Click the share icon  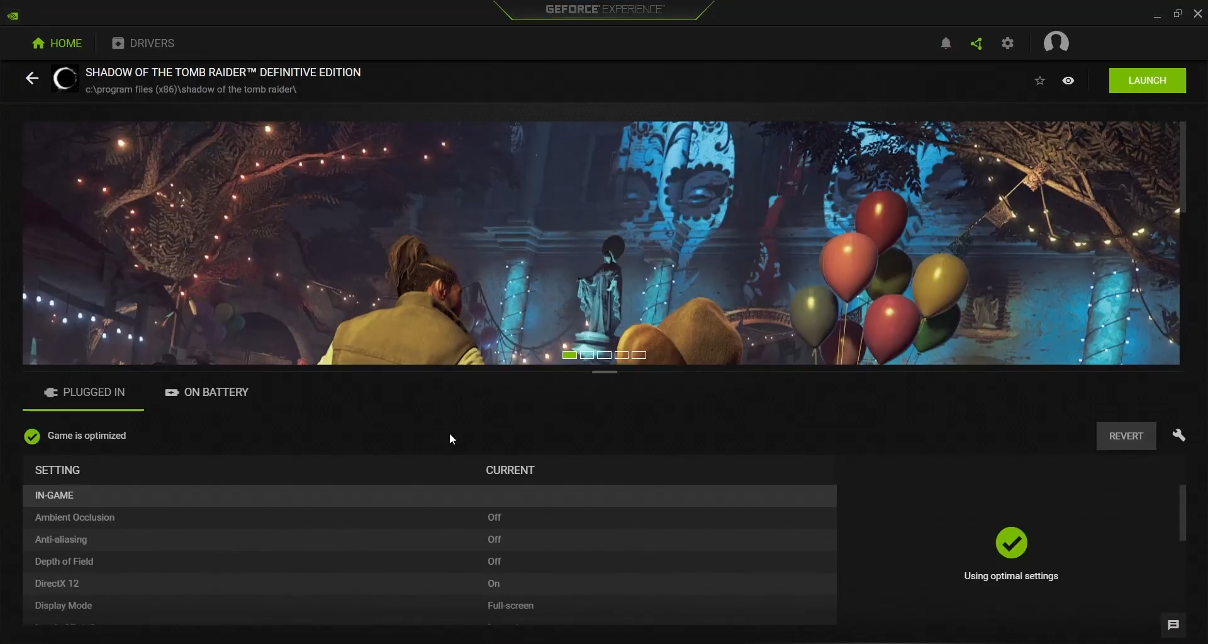coord(976,43)
